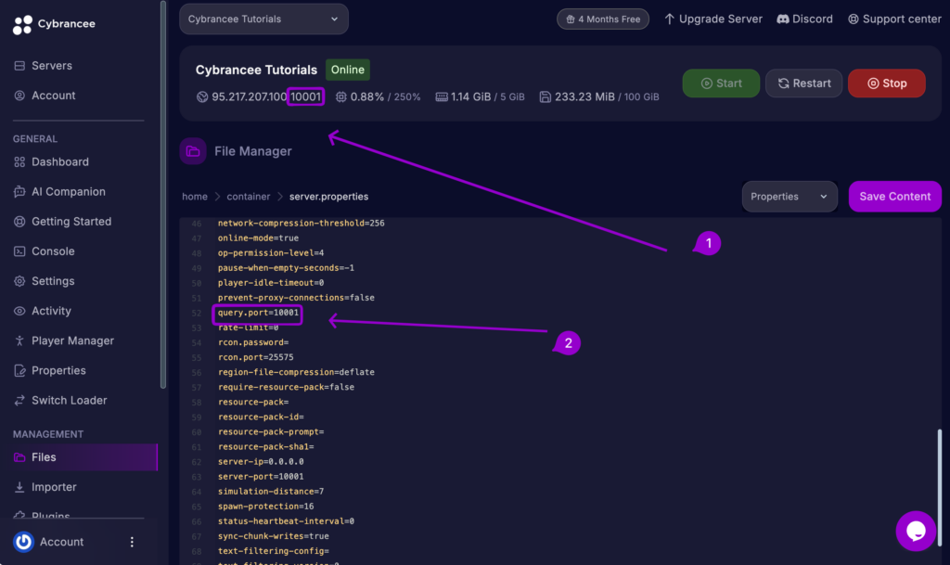Click the red Stop button
Image resolution: width=950 pixels, height=565 pixels.
click(x=887, y=83)
